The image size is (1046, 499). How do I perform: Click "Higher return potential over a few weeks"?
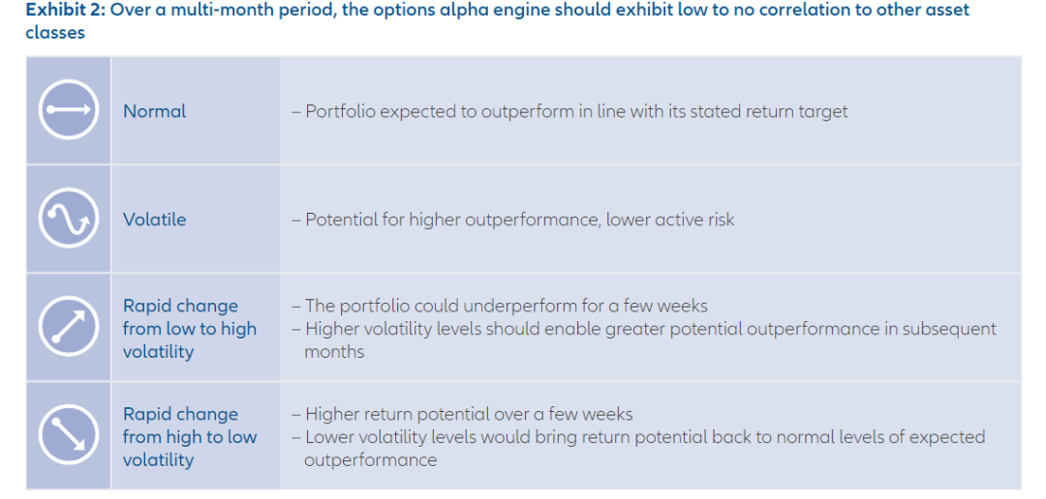click(469, 414)
